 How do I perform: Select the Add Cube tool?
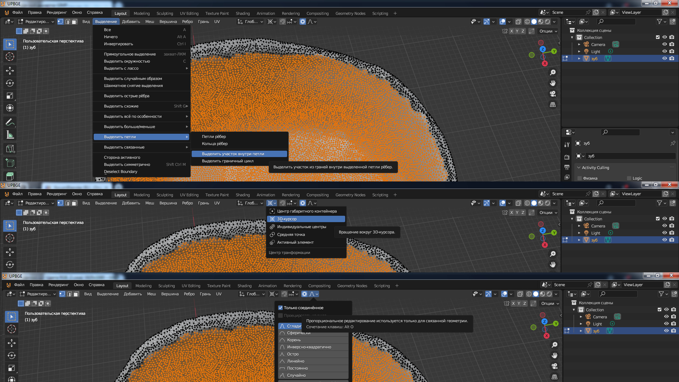[10, 163]
